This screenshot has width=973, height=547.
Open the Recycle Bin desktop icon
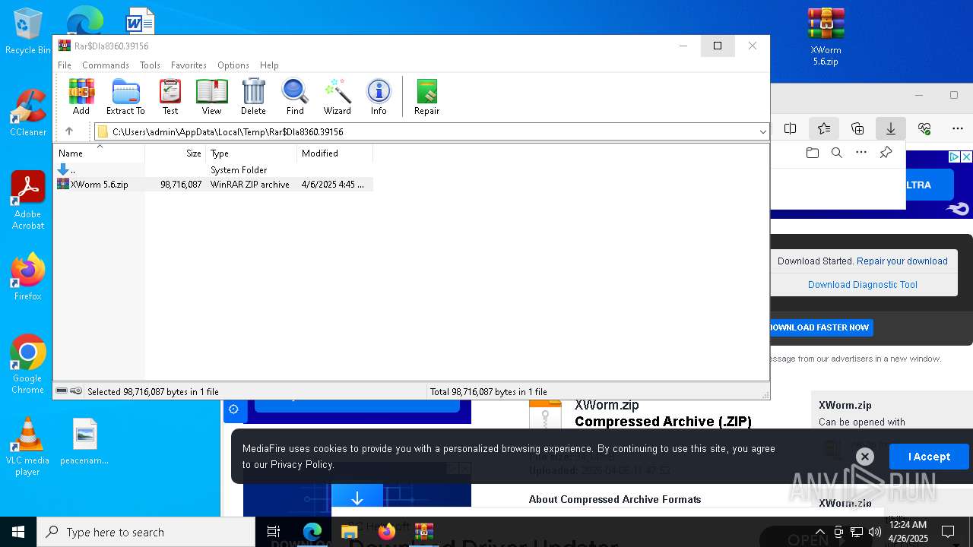27,31
